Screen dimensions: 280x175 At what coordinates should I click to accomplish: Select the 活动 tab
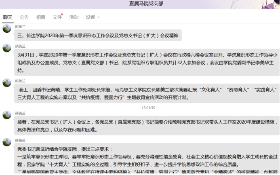coord(74,17)
